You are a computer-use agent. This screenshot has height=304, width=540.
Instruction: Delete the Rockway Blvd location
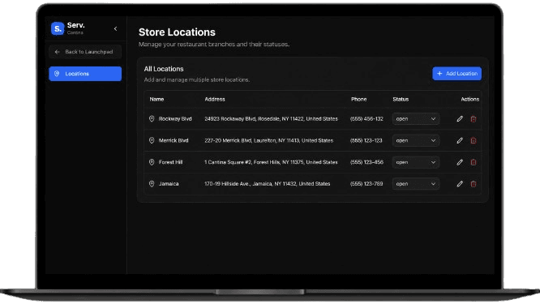[x=474, y=119]
